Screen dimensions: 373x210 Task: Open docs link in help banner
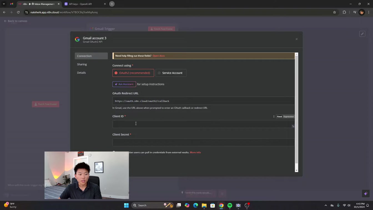(x=158, y=56)
